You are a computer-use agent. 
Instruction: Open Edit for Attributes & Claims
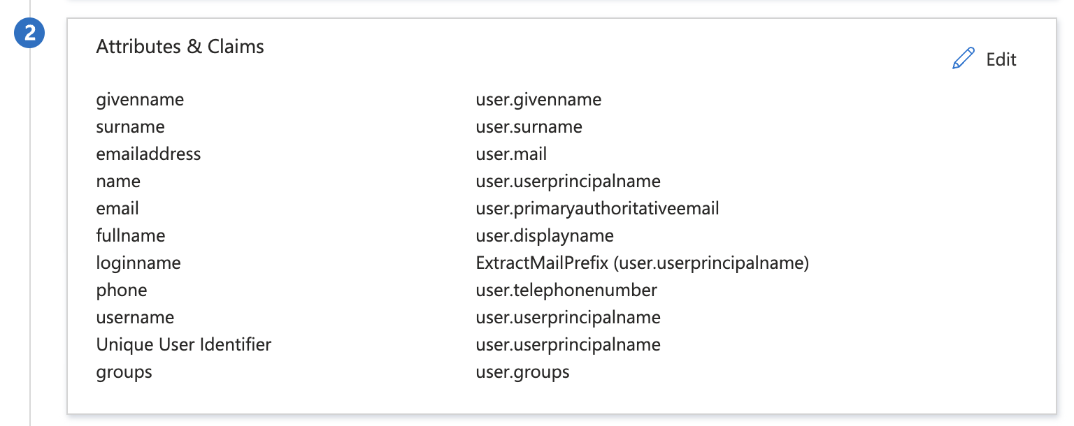click(1001, 59)
